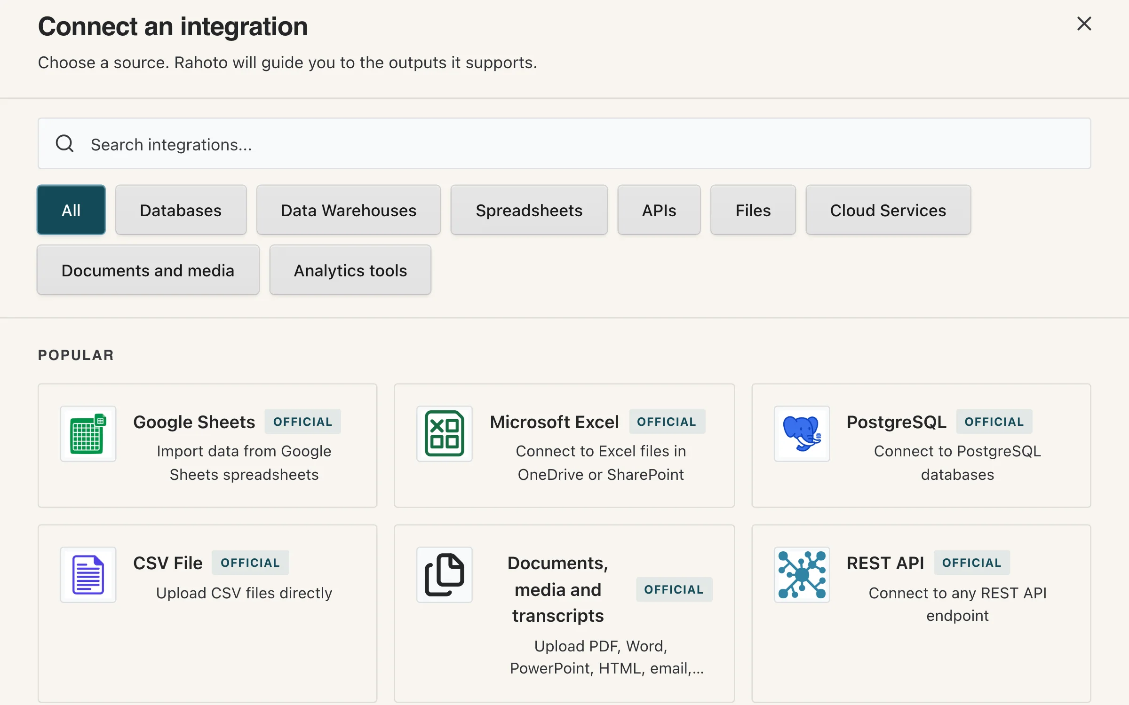Click "Import data from Google Sheets spreadsheets" text
Screen dimensions: 1129x705
pos(244,462)
